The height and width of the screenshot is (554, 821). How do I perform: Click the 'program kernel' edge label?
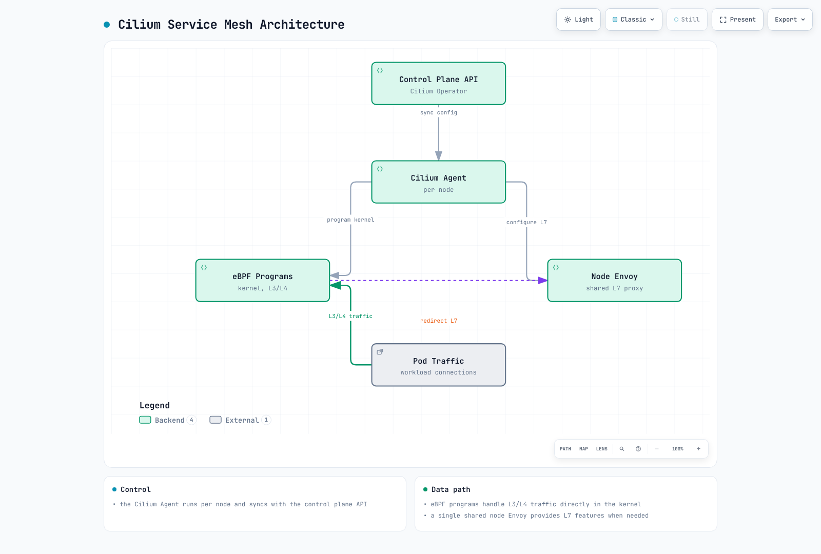tap(351, 220)
